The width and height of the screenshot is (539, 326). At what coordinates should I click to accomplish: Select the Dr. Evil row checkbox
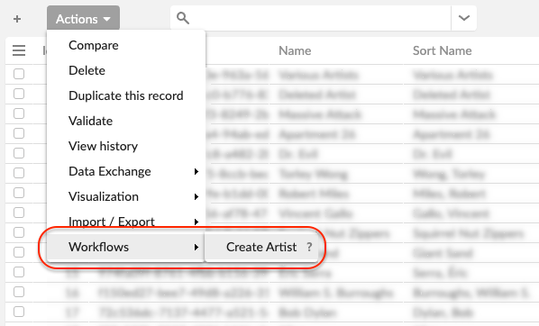[x=19, y=153]
